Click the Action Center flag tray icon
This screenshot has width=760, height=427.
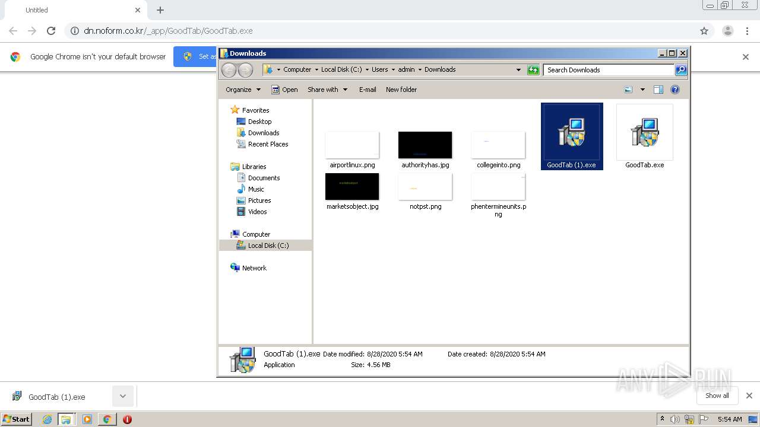coord(704,419)
